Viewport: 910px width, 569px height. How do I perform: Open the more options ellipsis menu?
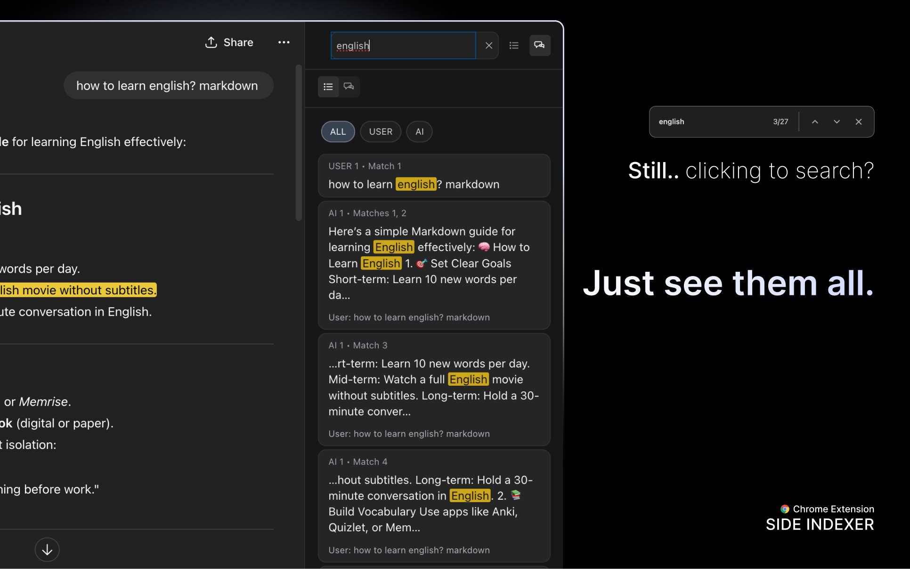[284, 42]
